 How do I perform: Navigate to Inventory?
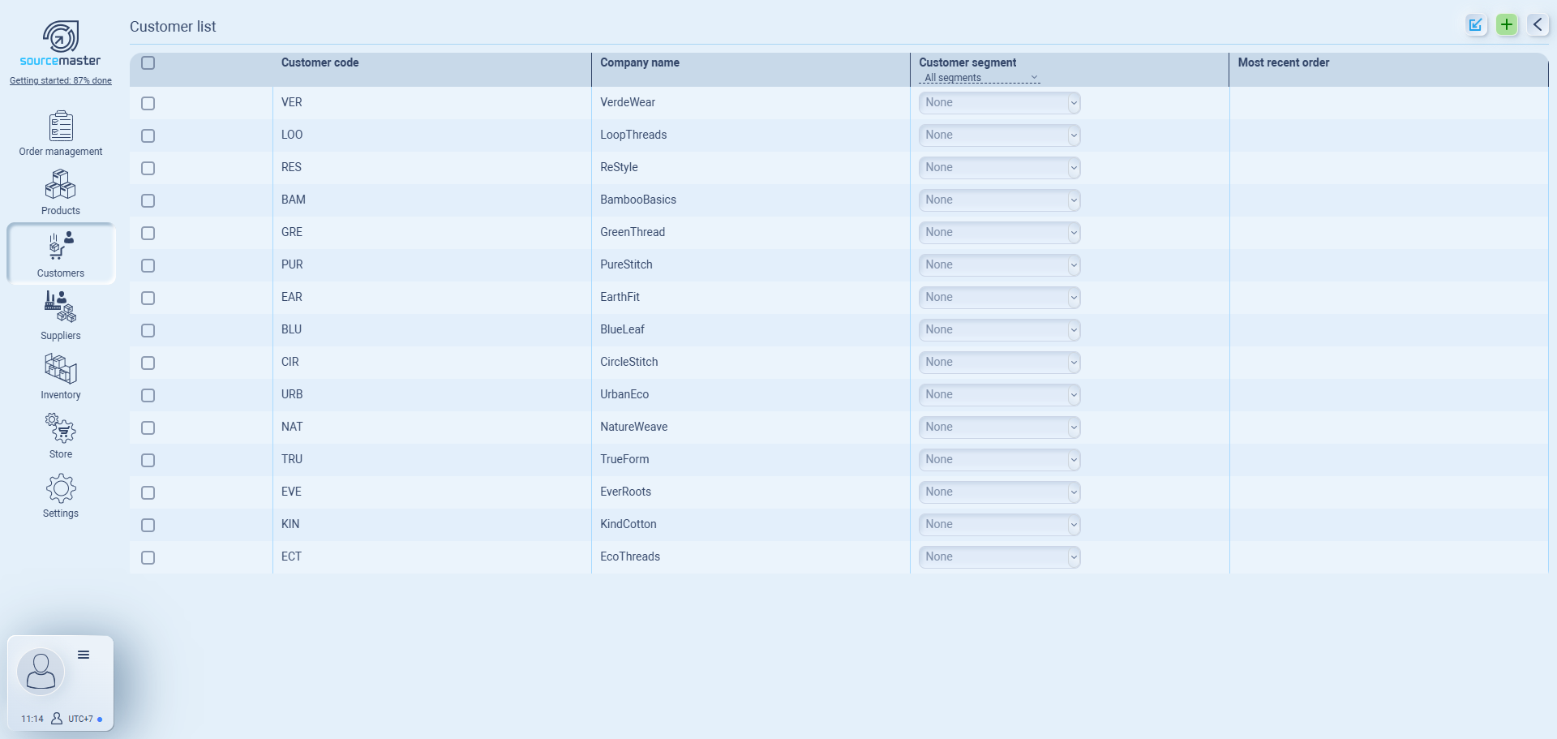pos(61,376)
